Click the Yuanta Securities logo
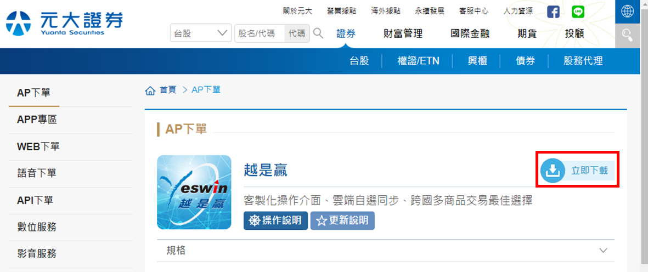Viewport: 648px width, 272px height. pyautogui.click(x=65, y=23)
